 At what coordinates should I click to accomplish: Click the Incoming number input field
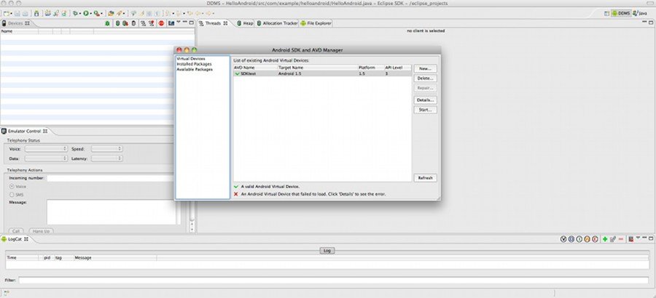111,178
